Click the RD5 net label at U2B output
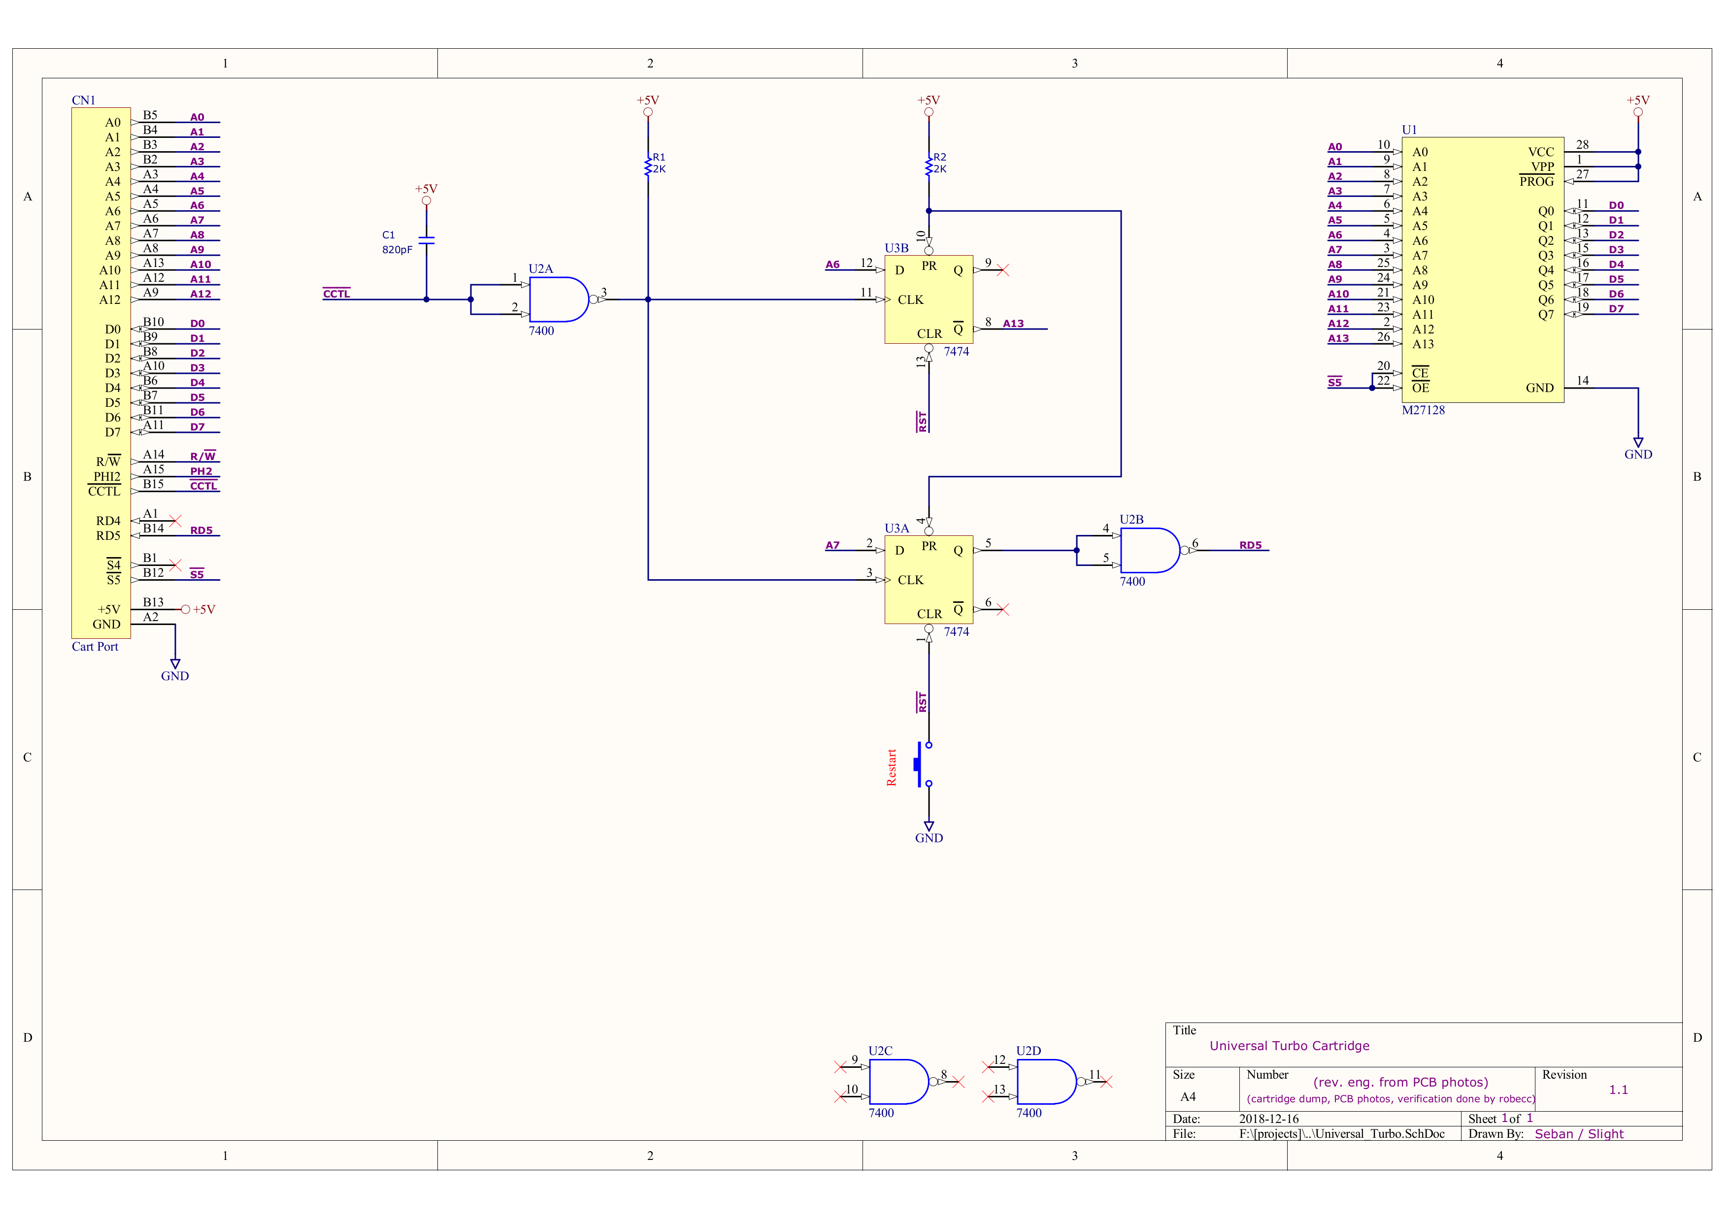The width and height of the screenshot is (1728, 1221). tap(1250, 545)
